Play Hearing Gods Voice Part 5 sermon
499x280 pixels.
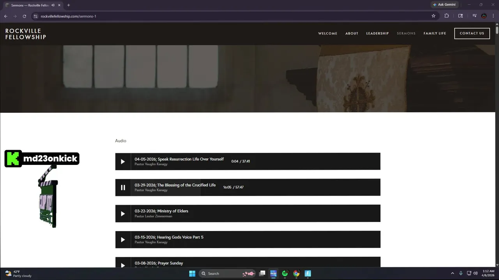[x=123, y=240]
